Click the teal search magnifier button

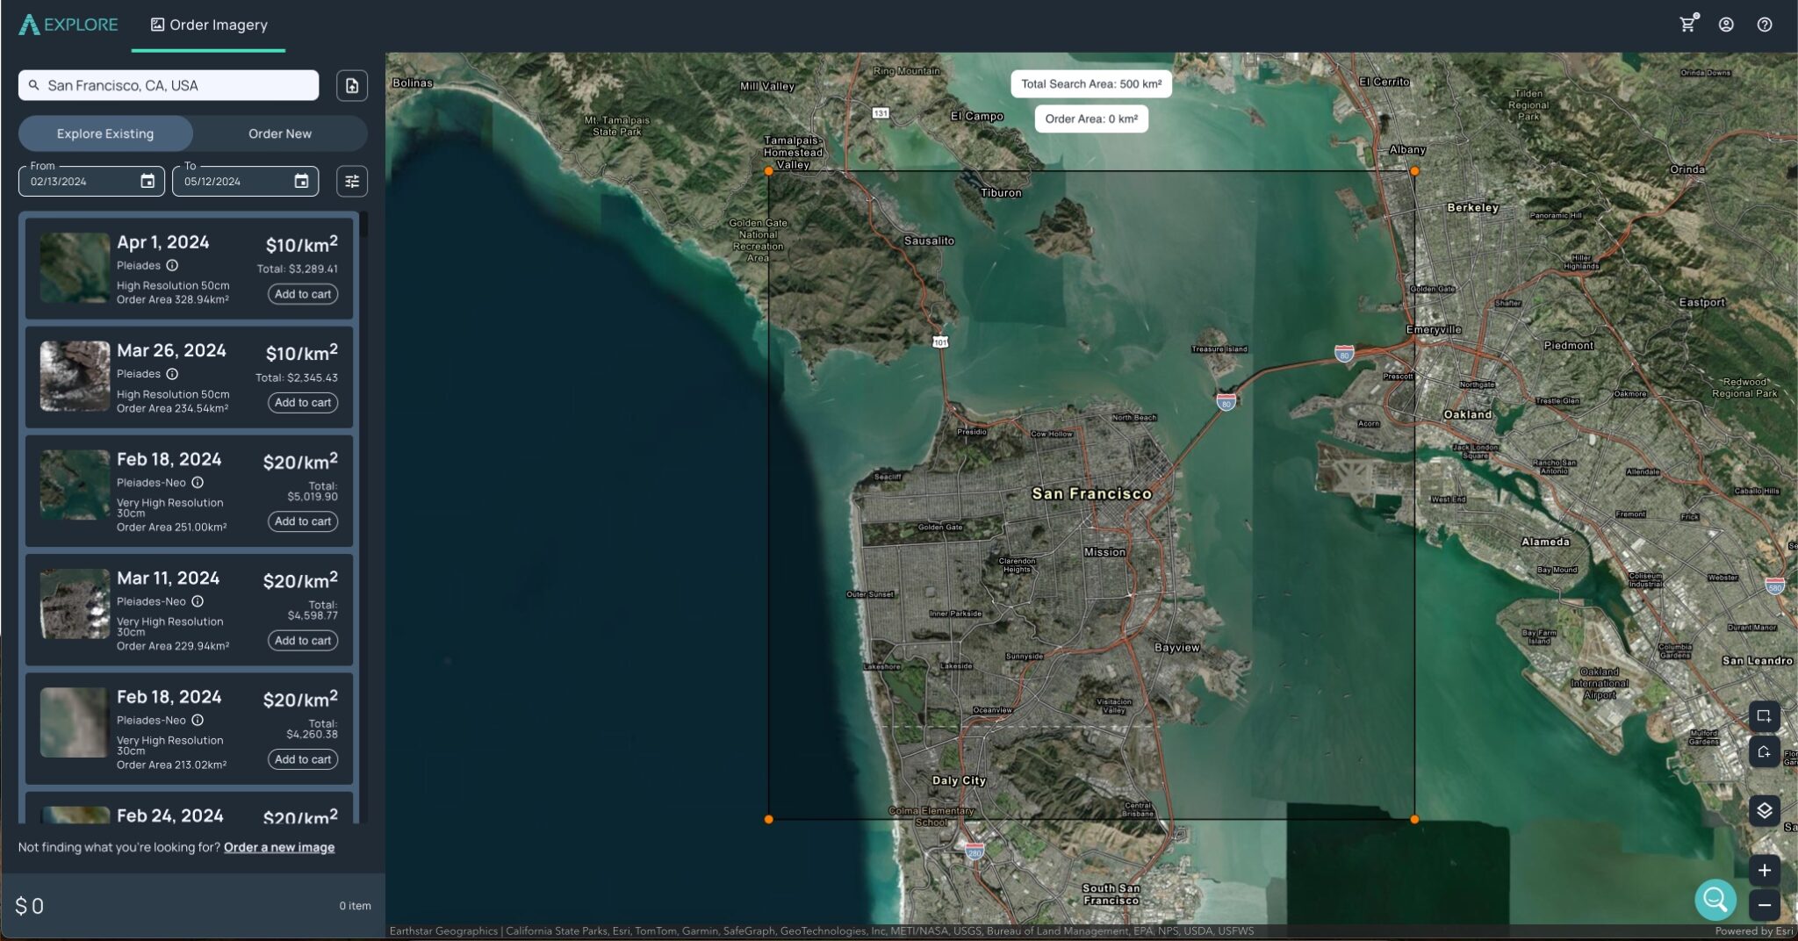pyautogui.click(x=1715, y=899)
